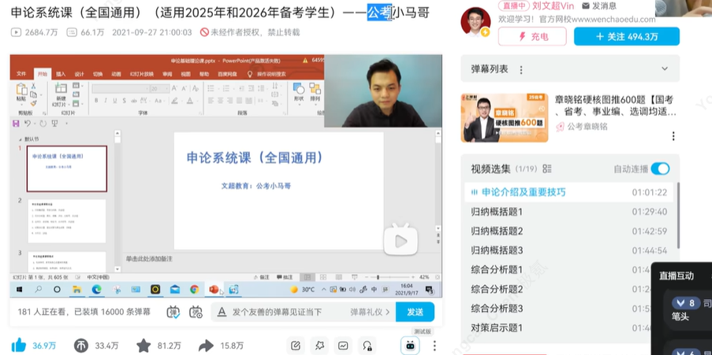Open more options for recommended video card
The height and width of the screenshot is (355, 712).
[x=673, y=136]
